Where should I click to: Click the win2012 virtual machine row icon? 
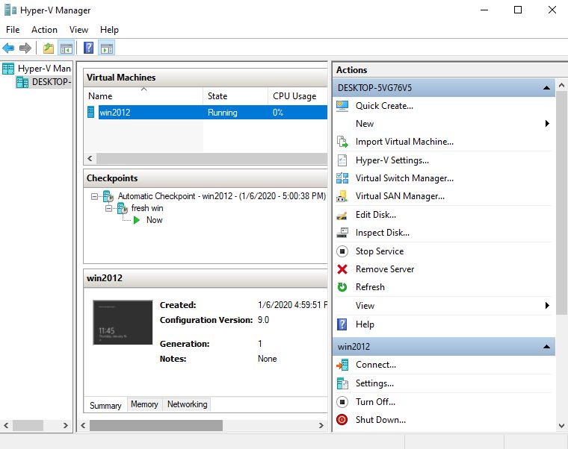(91, 113)
